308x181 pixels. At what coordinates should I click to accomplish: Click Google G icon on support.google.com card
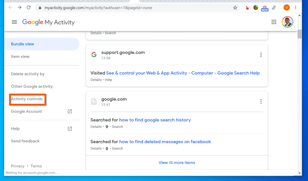94,55
